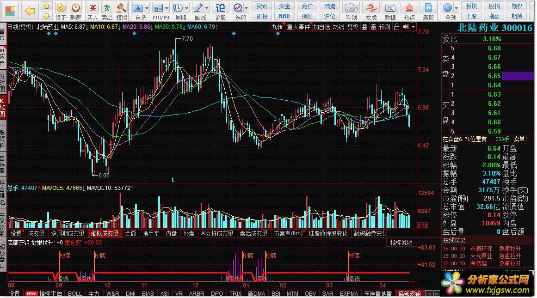Click the 买入 buy icon

93,11
